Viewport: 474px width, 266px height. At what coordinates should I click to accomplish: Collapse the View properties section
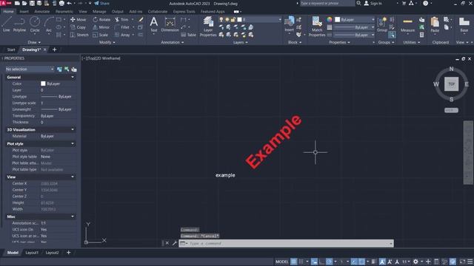(73, 177)
